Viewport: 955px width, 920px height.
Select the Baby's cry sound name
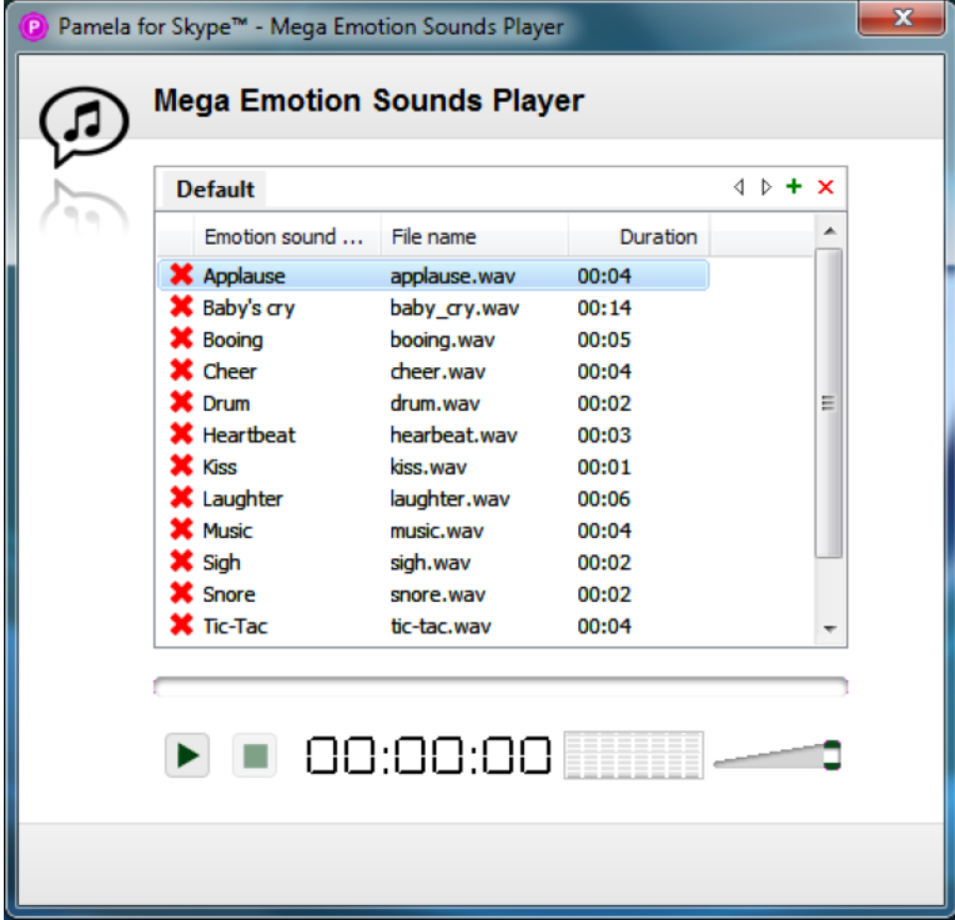click(x=249, y=308)
